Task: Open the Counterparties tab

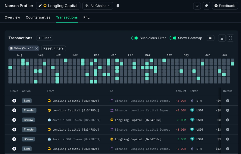Action: pyautogui.click(x=38, y=17)
